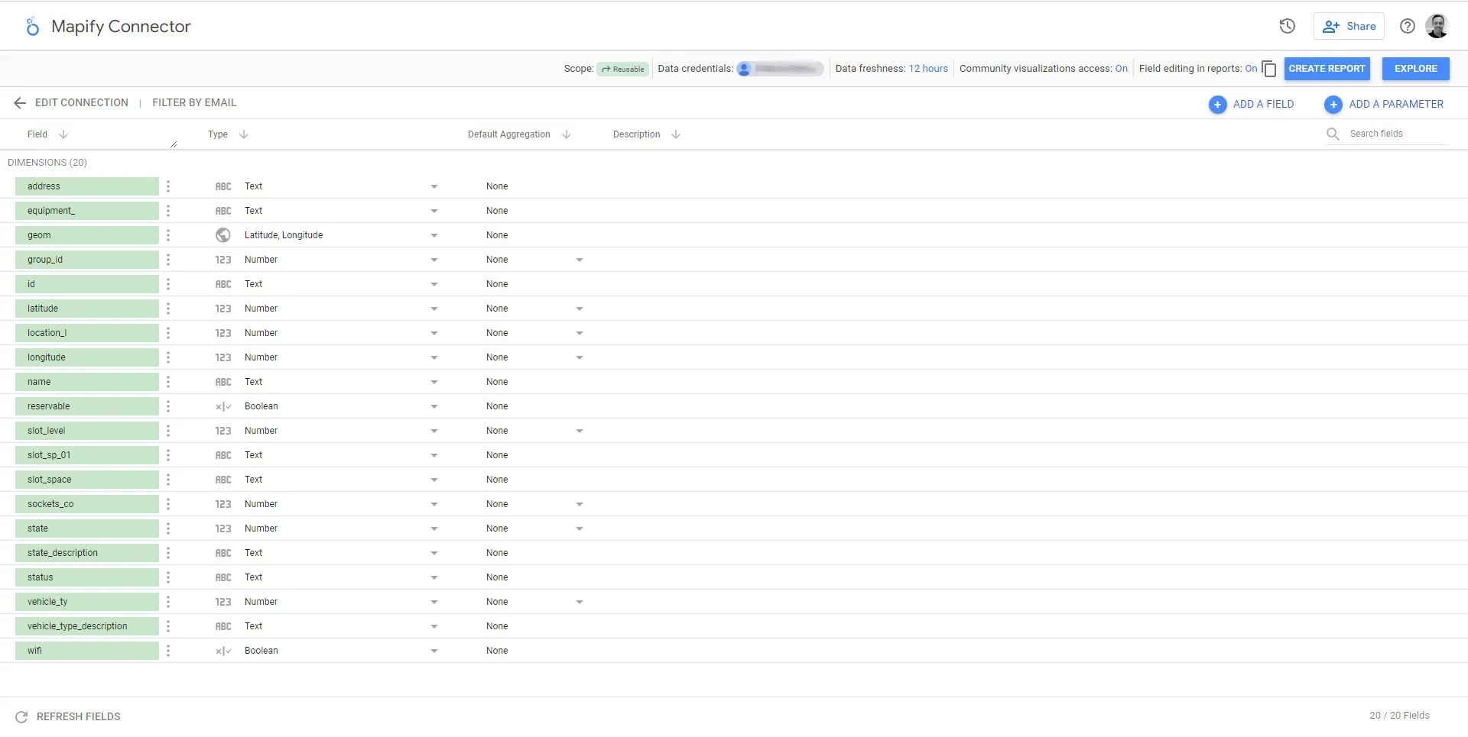Click the Mapify Connector title
Screen dimensions: 1468x737
(x=121, y=27)
